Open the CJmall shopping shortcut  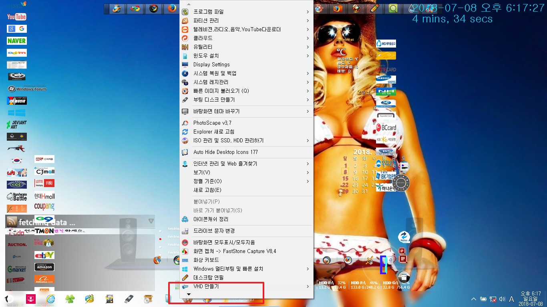pyautogui.click(x=44, y=171)
